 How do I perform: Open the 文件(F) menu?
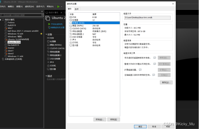pyautogui.click(x=3, y=7)
